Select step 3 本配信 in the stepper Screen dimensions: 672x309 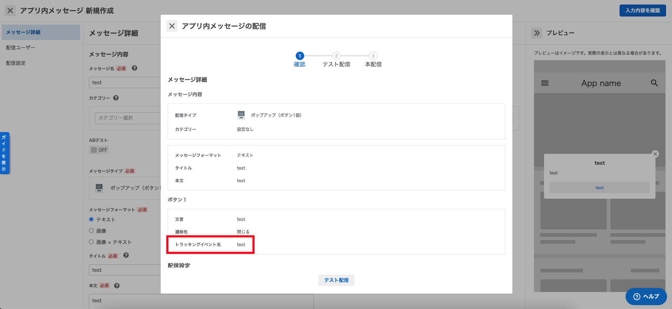(x=373, y=59)
